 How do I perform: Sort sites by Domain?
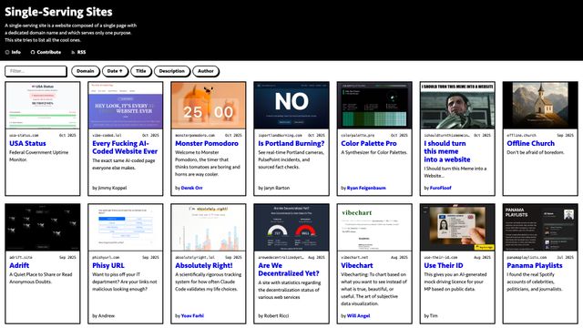(x=86, y=71)
